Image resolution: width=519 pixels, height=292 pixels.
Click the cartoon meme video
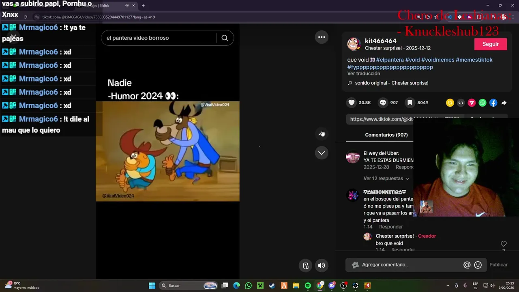[167, 151]
